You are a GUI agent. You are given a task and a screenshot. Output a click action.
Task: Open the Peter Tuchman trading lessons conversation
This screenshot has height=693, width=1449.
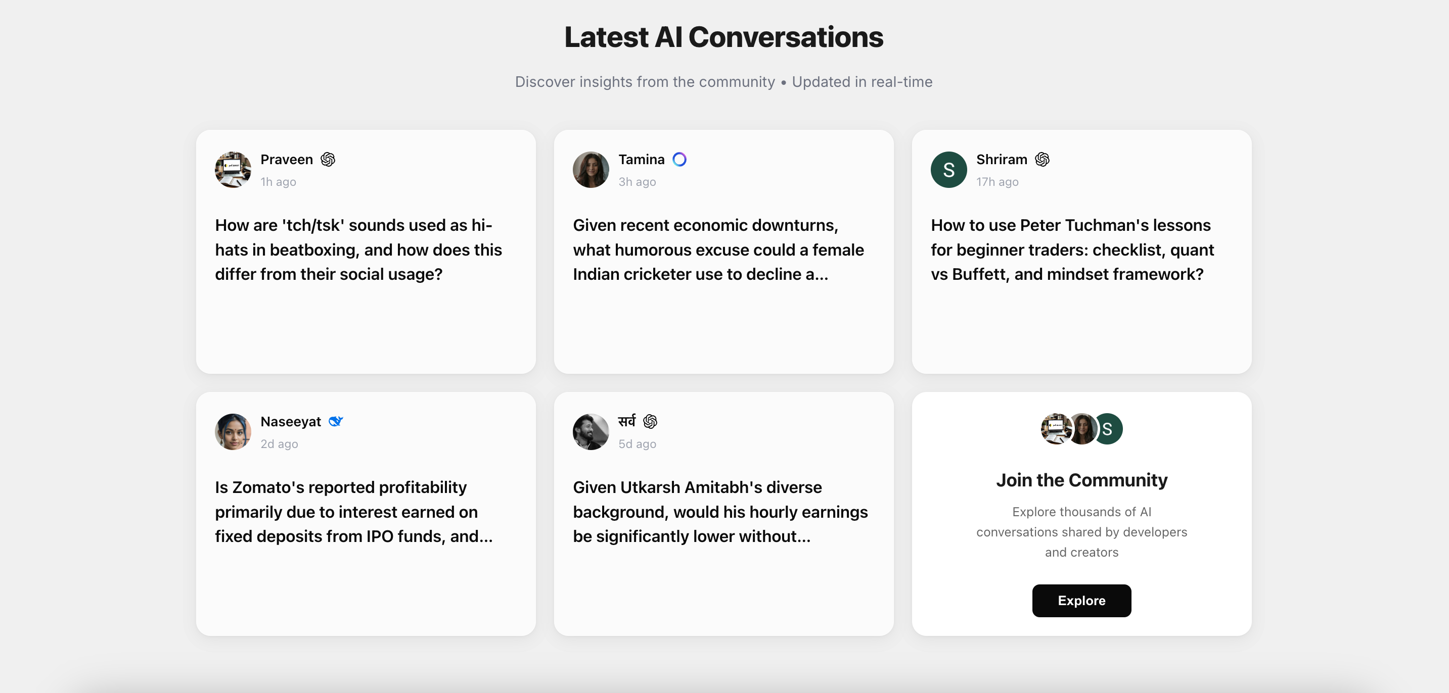pyautogui.click(x=1072, y=250)
